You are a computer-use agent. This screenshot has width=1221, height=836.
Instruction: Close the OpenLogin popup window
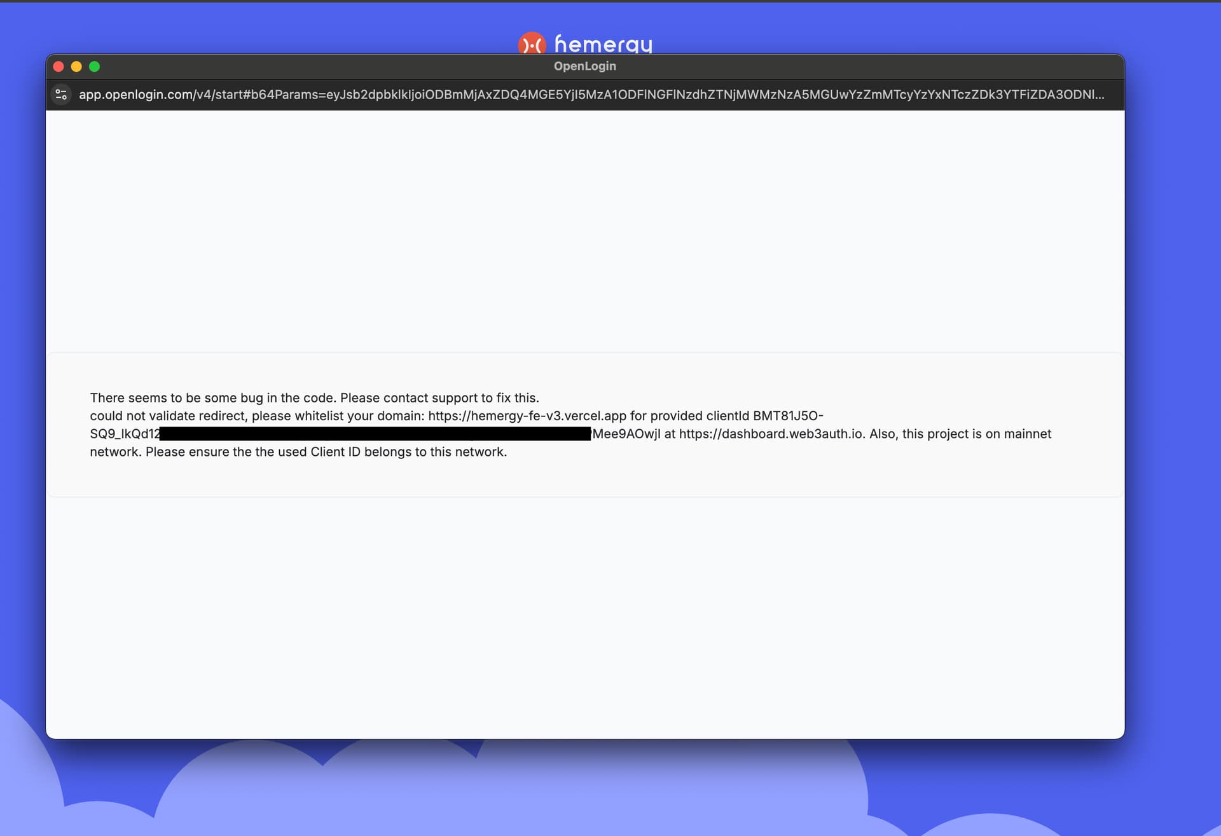coord(59,67)
